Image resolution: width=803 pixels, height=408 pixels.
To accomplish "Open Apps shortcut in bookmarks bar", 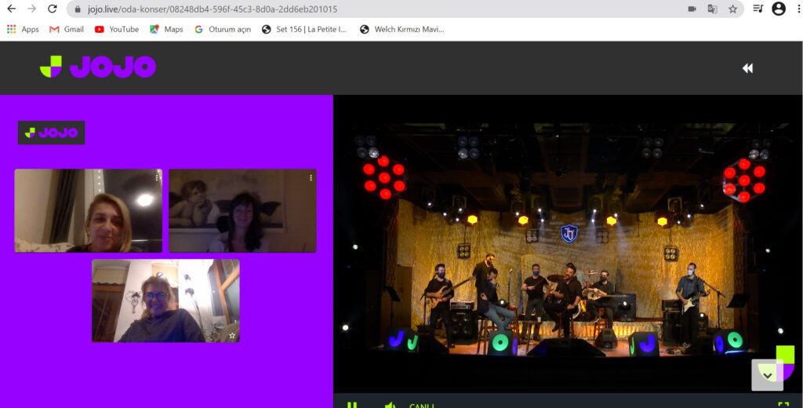I will pyautogui.click(x=23, y=29).
